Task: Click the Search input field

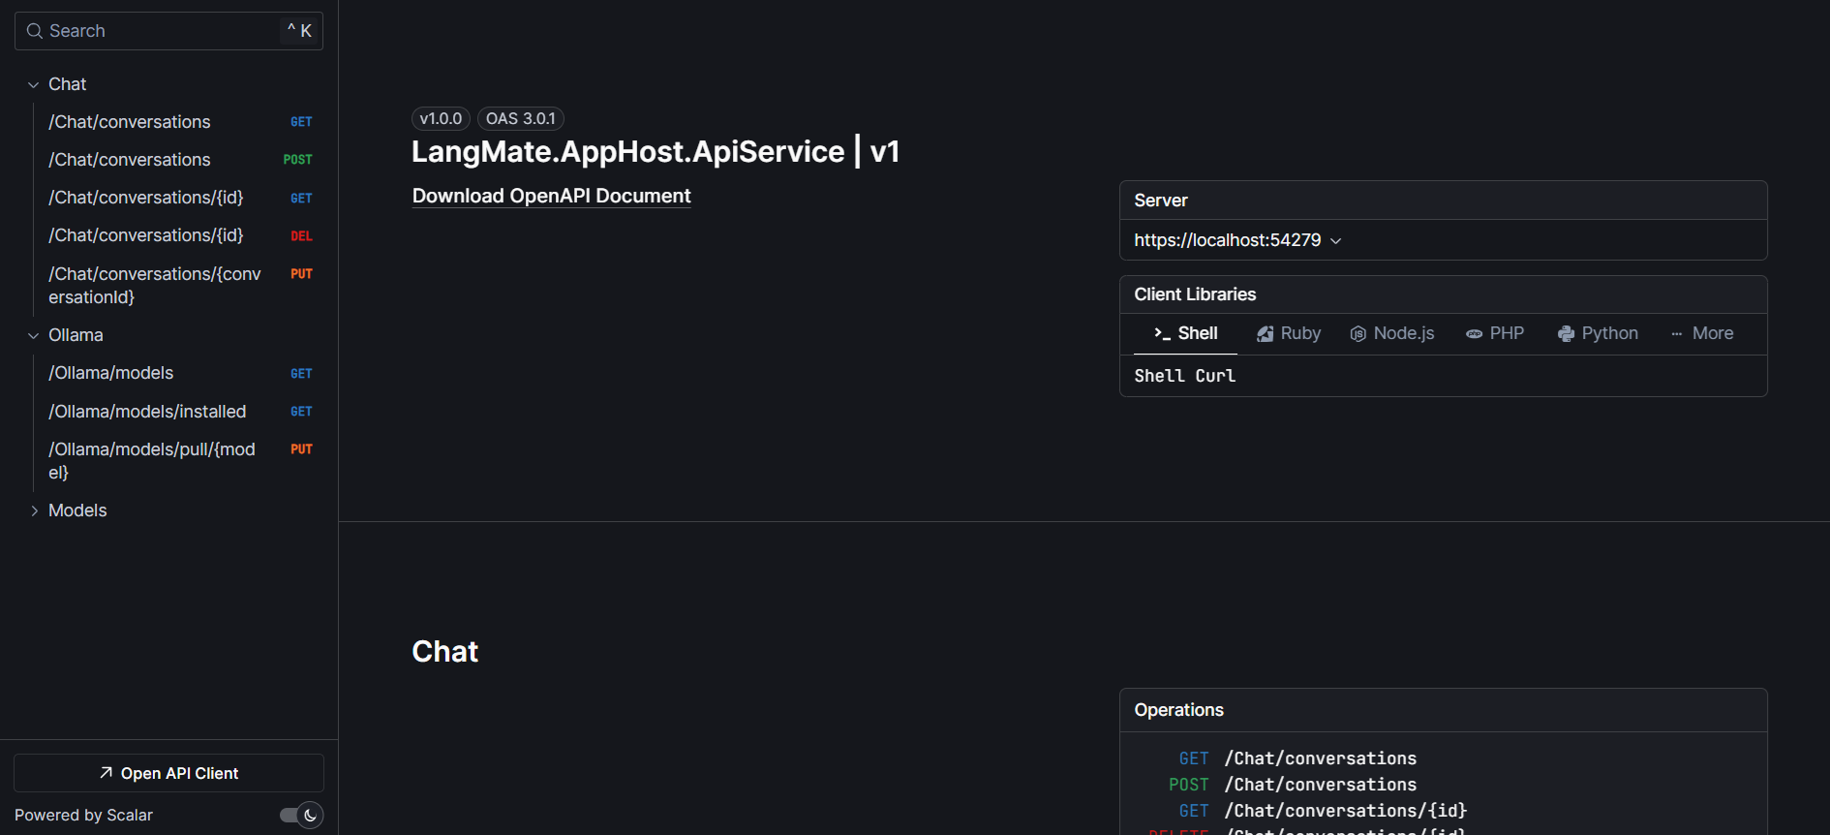Action: click(x=165, y=31)
